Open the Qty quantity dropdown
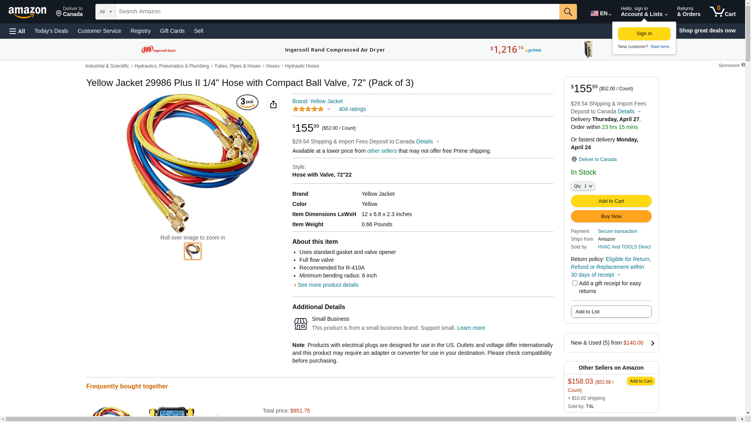Screen dimensions: 751x422 (x=583, y=186)
